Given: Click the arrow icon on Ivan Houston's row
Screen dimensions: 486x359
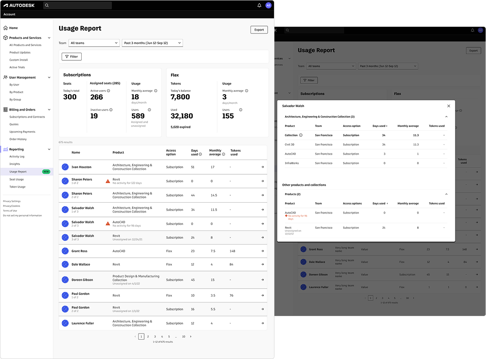Looking at the screenshot, I should 262,167.
